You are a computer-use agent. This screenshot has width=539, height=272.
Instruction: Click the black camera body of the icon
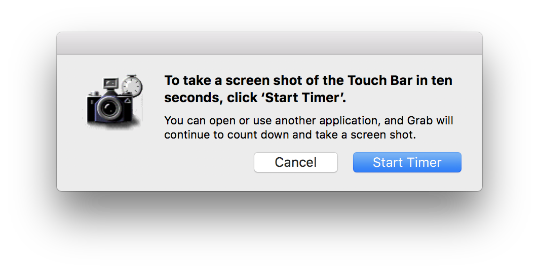(x=110, y=107)
